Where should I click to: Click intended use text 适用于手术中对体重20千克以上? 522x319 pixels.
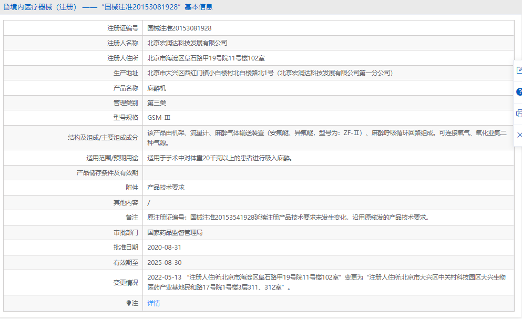[220, 158]
